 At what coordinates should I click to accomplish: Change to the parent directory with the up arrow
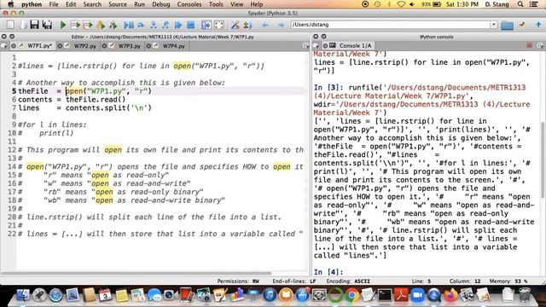[x=538, y=25]
